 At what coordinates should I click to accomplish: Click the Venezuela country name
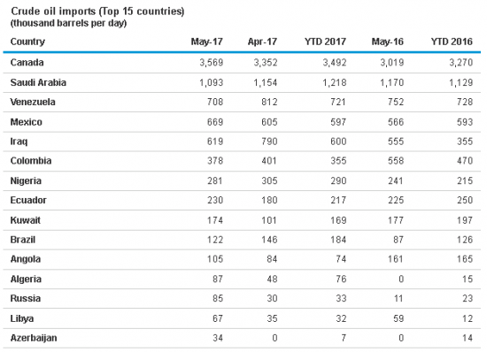[33, 102]
